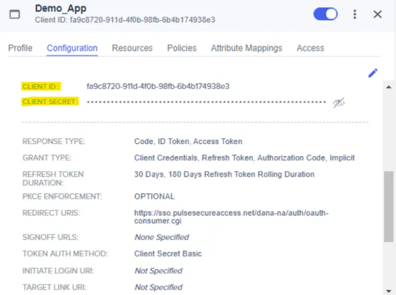Viewport: 396px width, 295px height.
Task: Click the Client ID subtitle under Demo_App
Action: [x=125, y=19]
